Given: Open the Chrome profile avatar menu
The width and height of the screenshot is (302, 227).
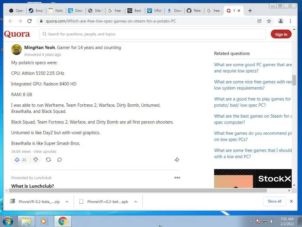Looking at the screenshot, I should (281, 21).
